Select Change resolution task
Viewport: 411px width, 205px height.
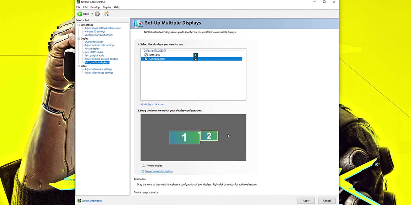pos(94,42)
